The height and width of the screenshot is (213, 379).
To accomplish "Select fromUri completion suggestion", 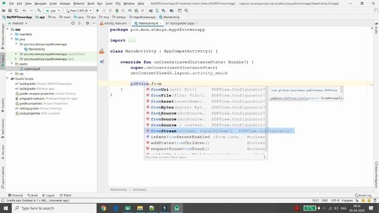I will [x=205, y=89].
